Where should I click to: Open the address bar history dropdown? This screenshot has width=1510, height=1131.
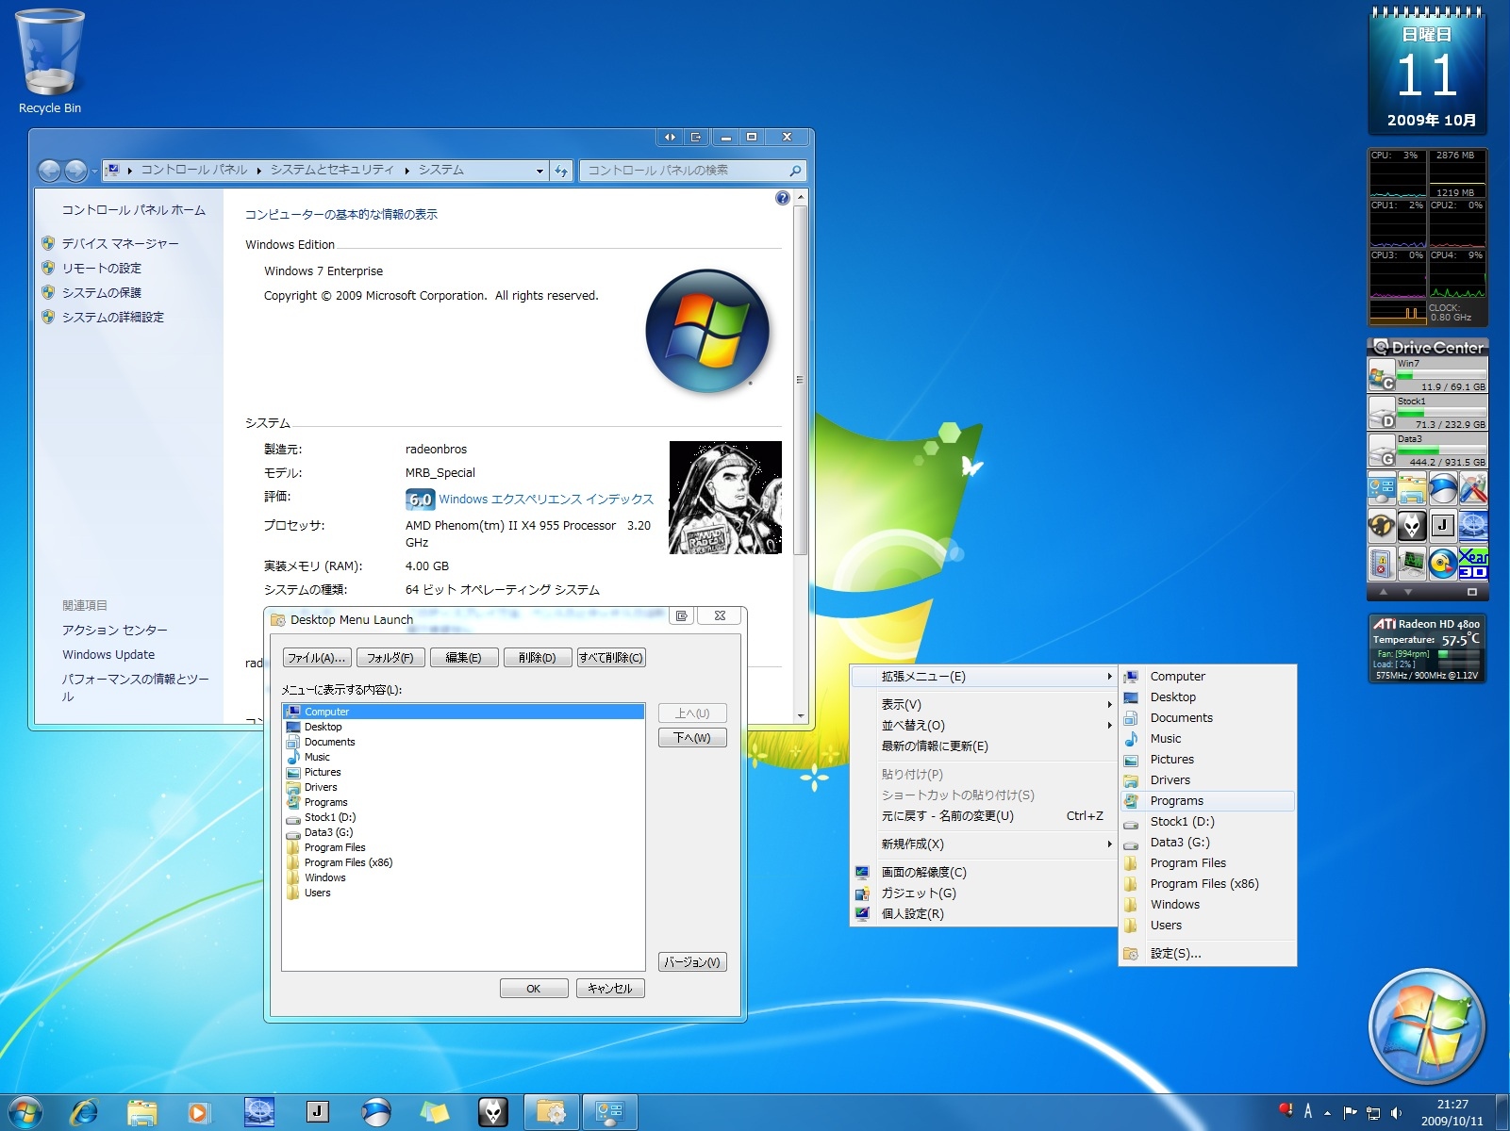[x=539, y=171]
